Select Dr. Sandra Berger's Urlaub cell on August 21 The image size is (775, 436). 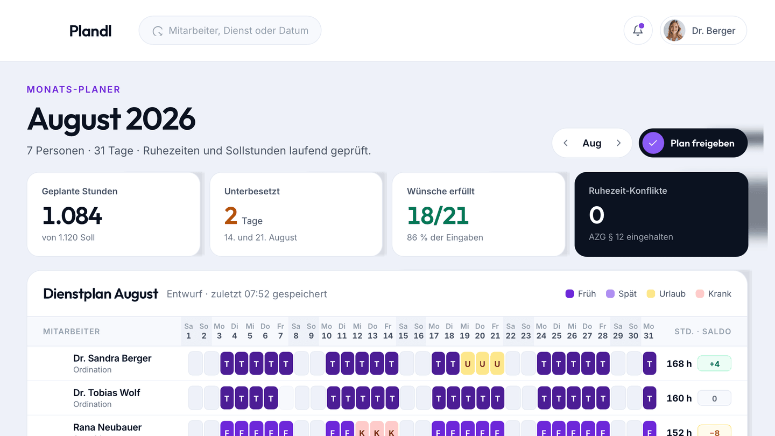[x=497, y=364]
